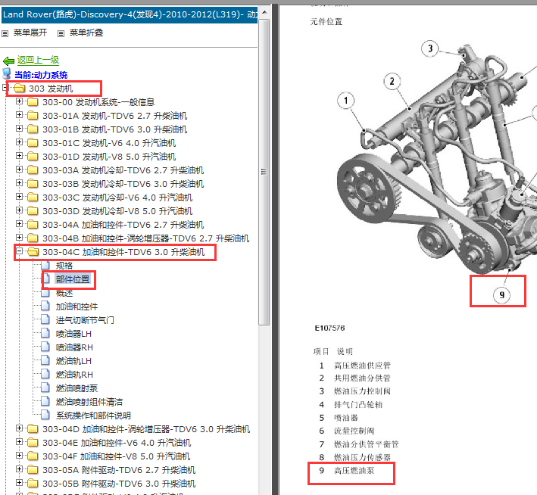Click folder icon of 303-04A 加油和控件
This screenshot has height=495, width=537.
[x=33, y=225]
